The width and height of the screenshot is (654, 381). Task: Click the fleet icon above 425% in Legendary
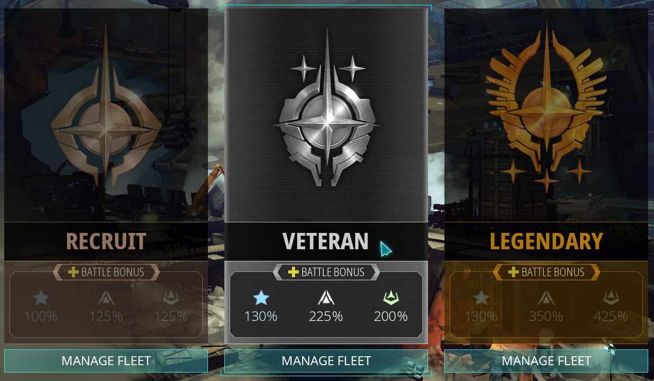coord(611,298)
